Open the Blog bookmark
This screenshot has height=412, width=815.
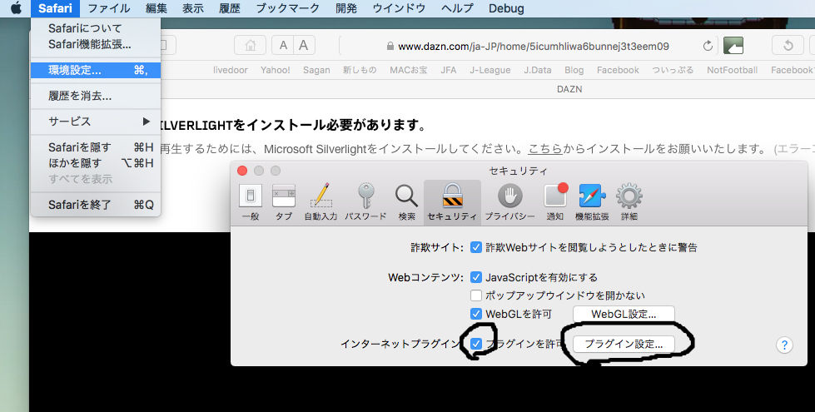tap(574, 70)
